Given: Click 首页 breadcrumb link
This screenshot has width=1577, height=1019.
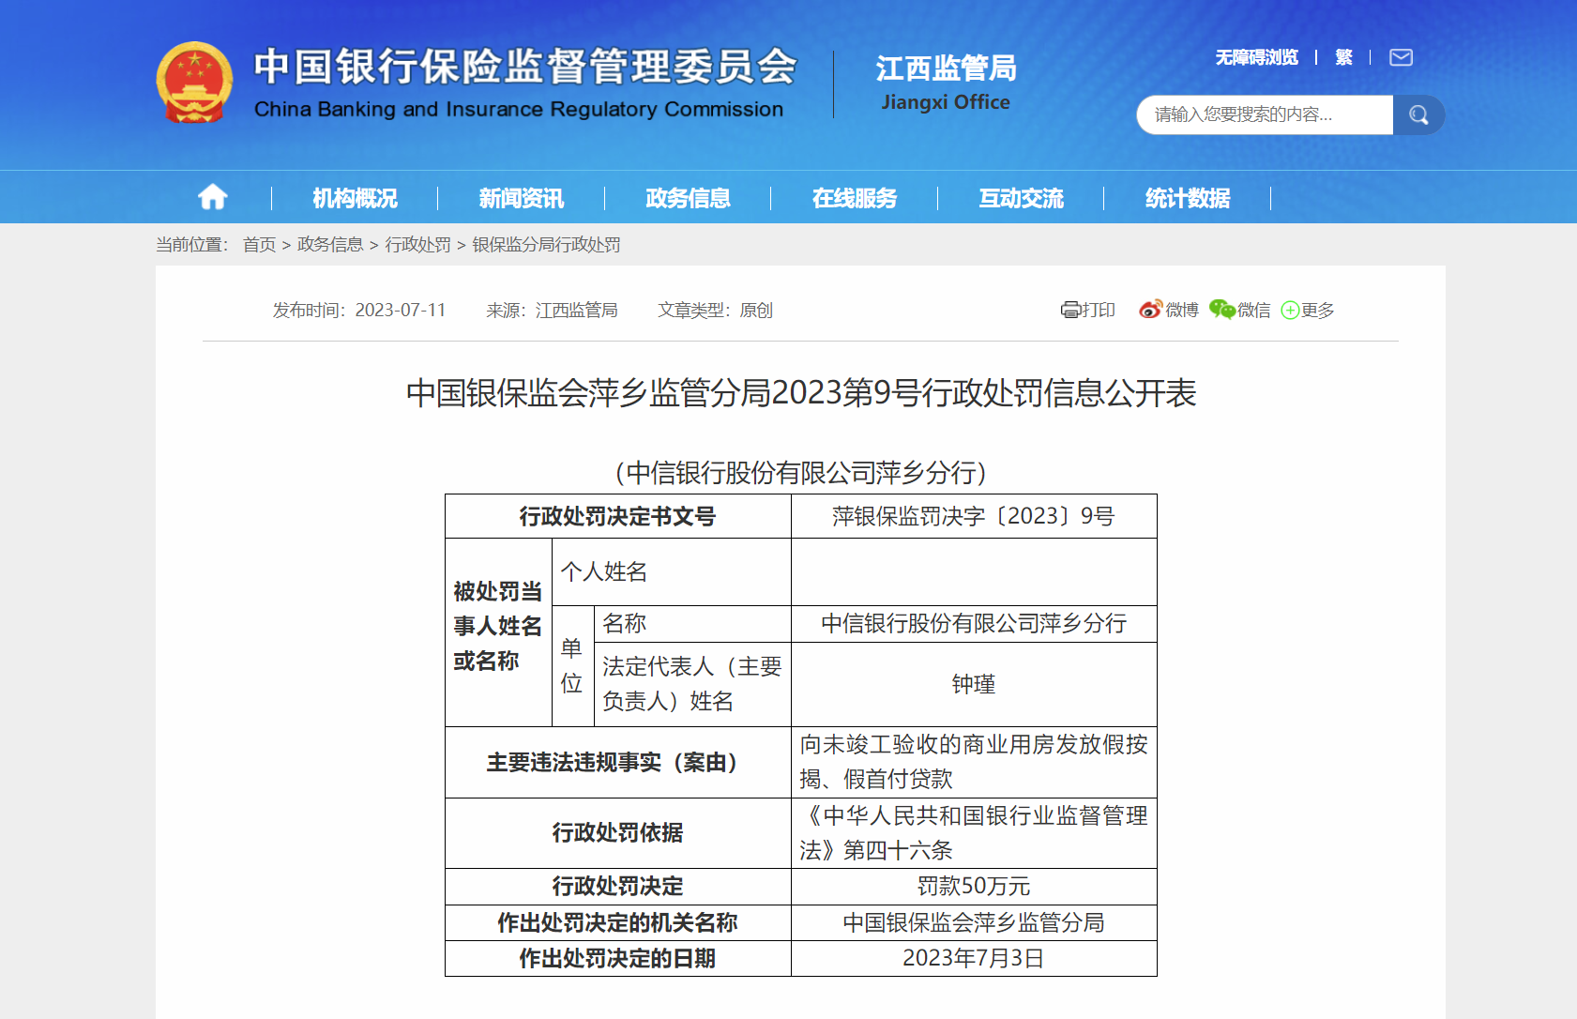Looking at the screenshot, I should pos(259,245).
